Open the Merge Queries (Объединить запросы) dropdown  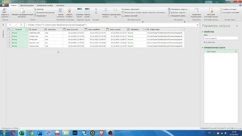178,9
